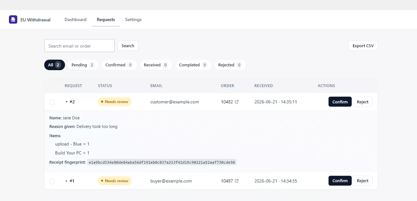Expand request #1 details arrow

click(66, 181)
